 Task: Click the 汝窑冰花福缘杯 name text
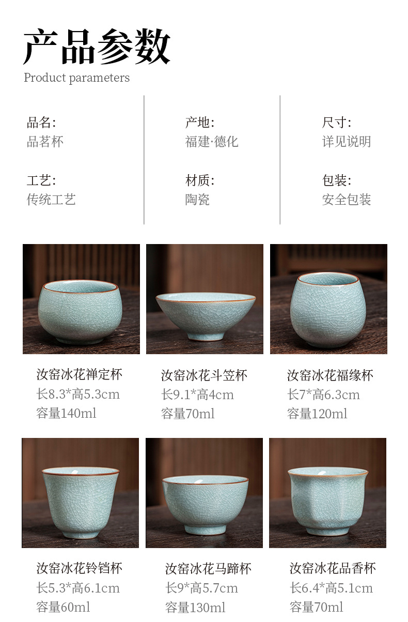330,375
